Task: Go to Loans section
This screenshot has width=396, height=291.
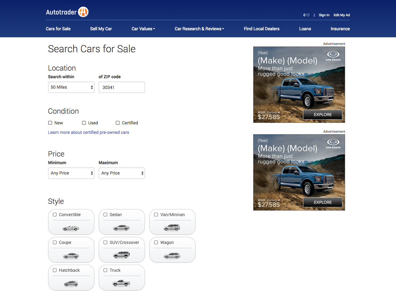Action: pyautogui.click(x=305, y=29)
